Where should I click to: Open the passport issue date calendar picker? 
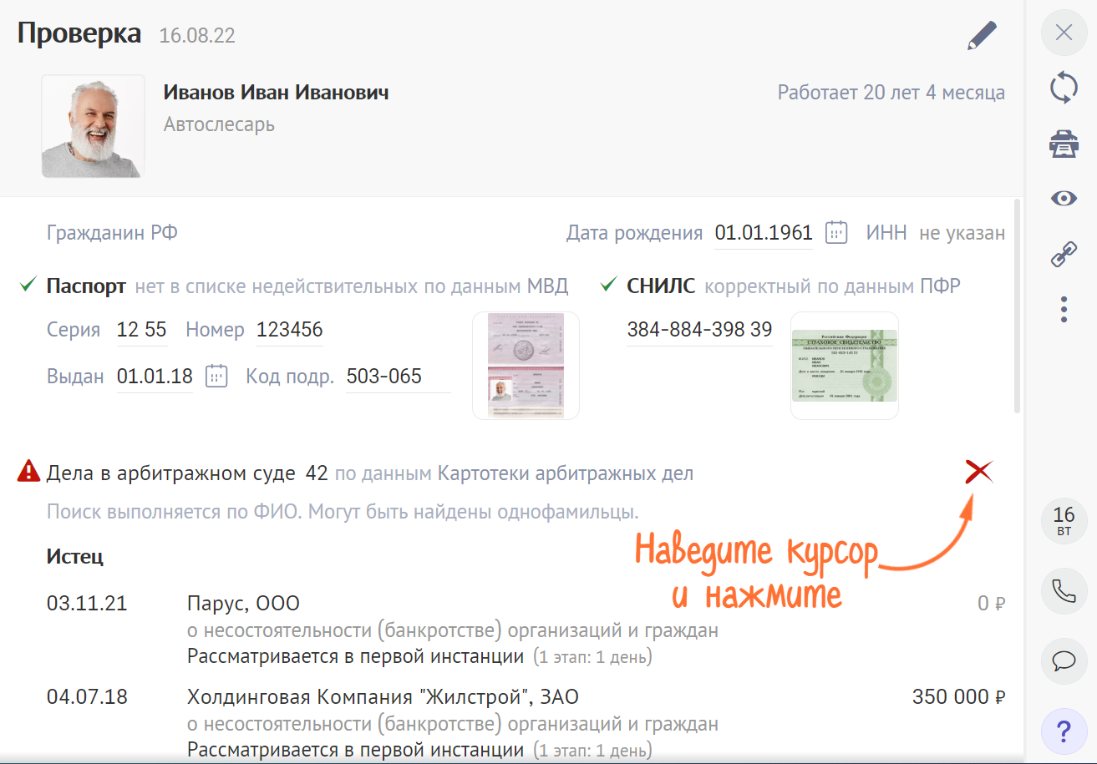click(216, 376)
